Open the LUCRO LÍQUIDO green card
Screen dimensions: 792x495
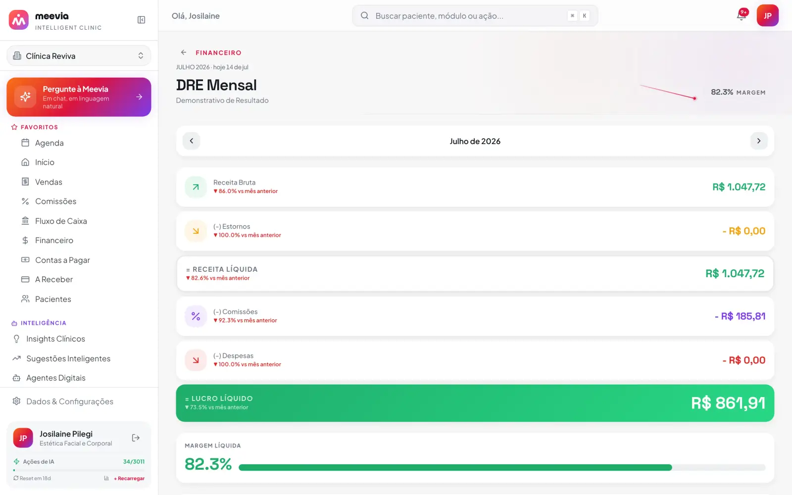pos(475,403)
